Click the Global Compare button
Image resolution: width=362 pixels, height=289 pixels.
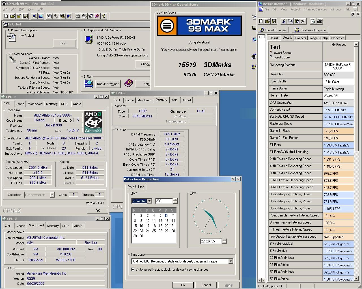pyautogui.click(x=273, y=30)
